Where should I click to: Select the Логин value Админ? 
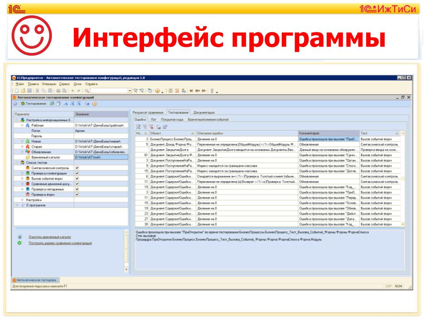tap(101, 131)
